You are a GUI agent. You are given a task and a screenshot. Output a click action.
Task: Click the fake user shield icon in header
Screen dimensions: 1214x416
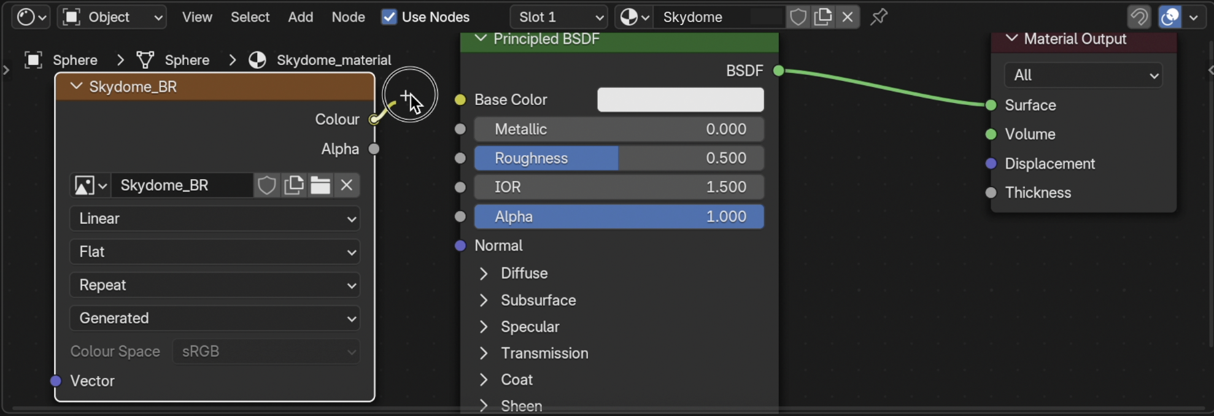[798, 17]
